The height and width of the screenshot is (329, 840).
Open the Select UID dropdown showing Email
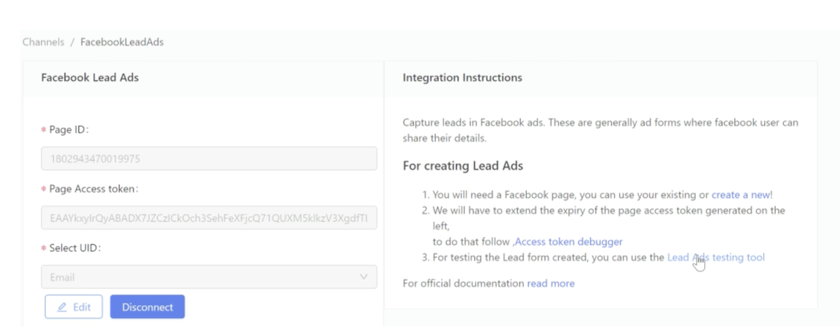coord(209,277)
